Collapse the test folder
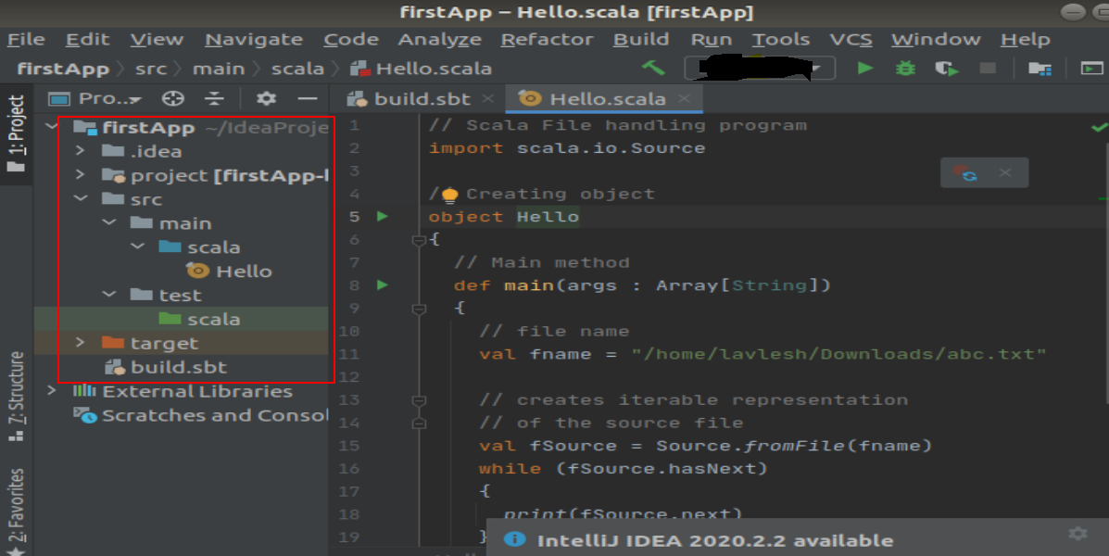Screen dimensions: 1109x556 (109, 295)
